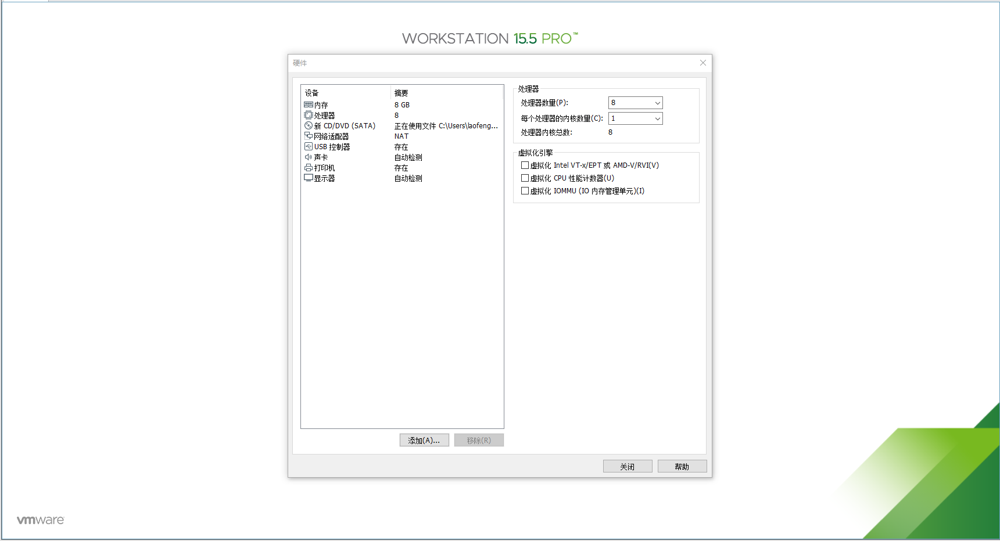1000x541 pixels.
Task: Select the 内存 device row label
Action: [321, 105]
